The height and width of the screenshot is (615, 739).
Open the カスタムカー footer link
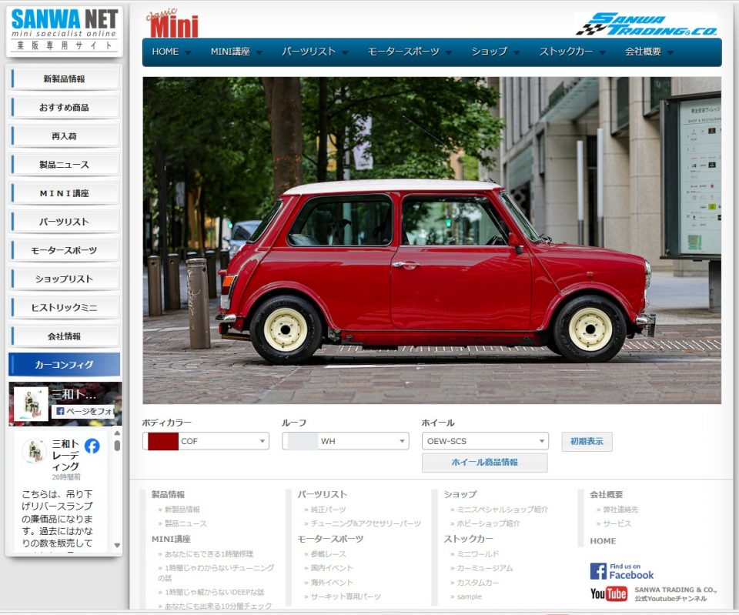point(477,583)
